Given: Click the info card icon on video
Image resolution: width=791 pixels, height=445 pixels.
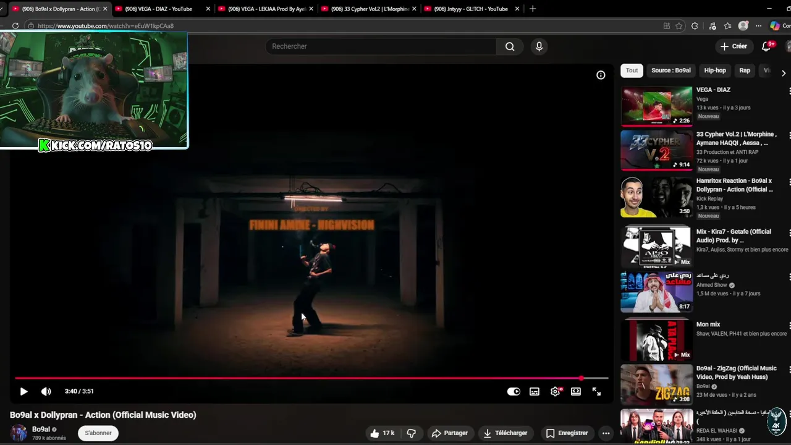Looking at the screenshot, I should (x=601, y=75).
